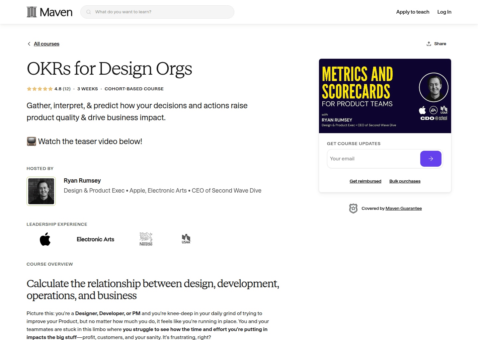Viewport: 478px width, 340px height.
Task: Click the back chevron next to All courses
Action: click(29, 43)
